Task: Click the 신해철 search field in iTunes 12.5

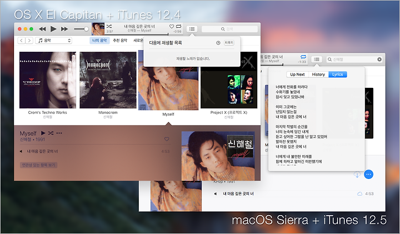Action: point(354,59)
